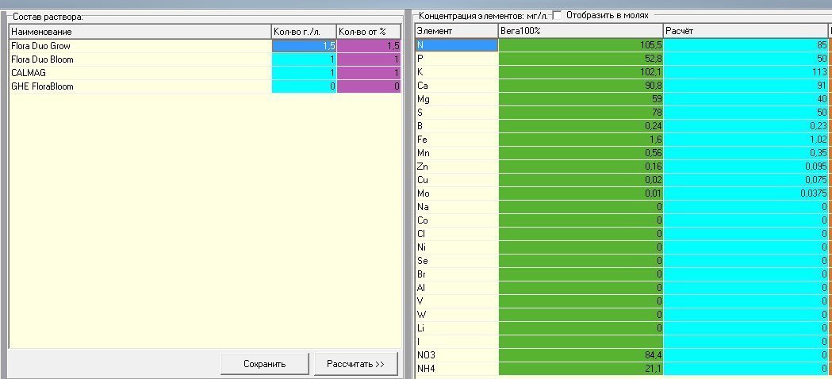Click GHE FloraBloom percent cell
Viewport: 832px width, 379px height.
[x=369, y=86]
